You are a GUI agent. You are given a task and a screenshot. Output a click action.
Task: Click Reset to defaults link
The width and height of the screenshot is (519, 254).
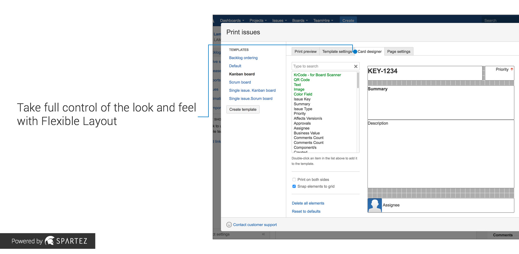pos(306,211)
